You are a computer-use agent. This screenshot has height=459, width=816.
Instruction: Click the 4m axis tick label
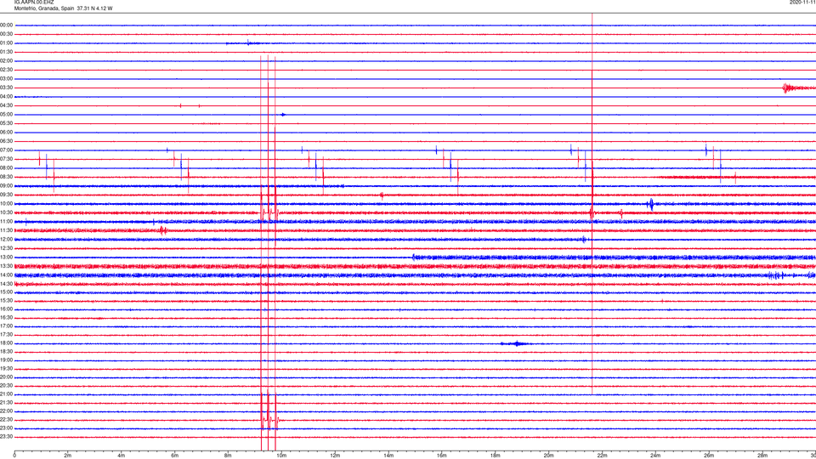122,456
